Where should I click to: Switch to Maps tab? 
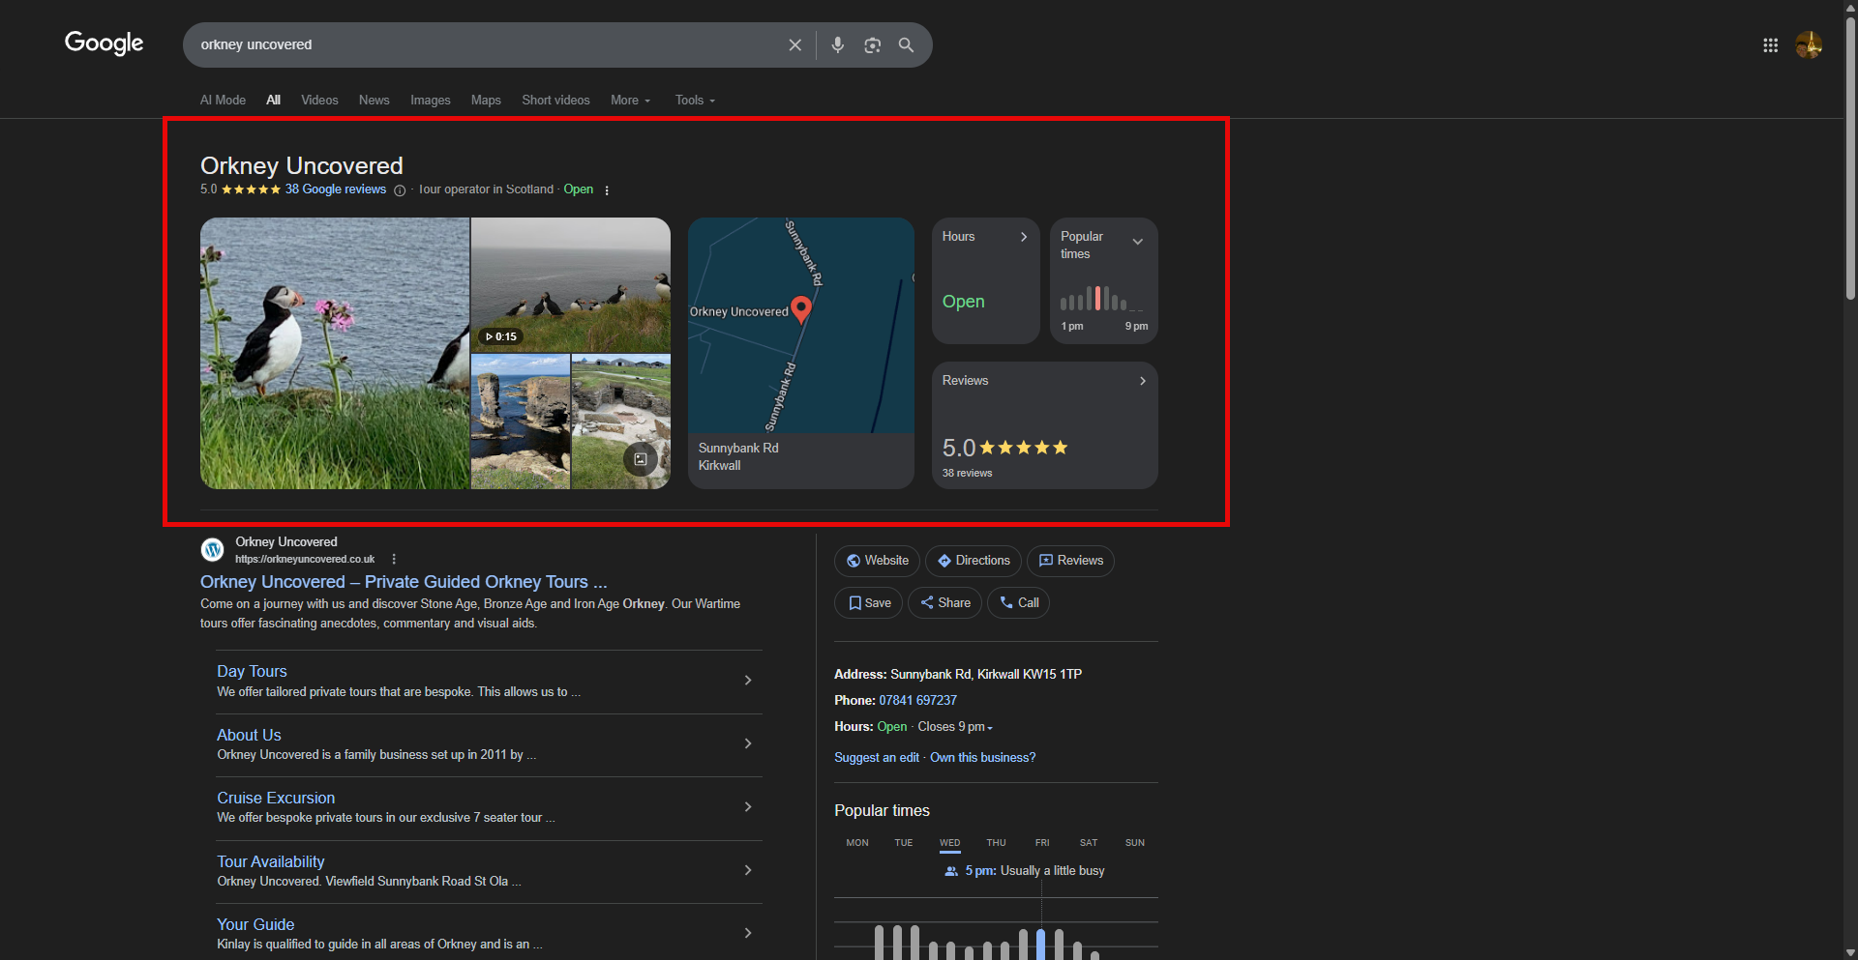[486, 101]
